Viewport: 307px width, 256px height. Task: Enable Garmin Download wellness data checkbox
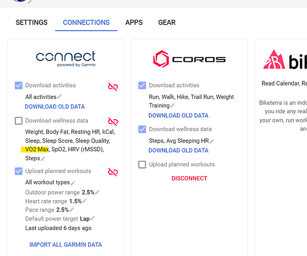(18, 121)
